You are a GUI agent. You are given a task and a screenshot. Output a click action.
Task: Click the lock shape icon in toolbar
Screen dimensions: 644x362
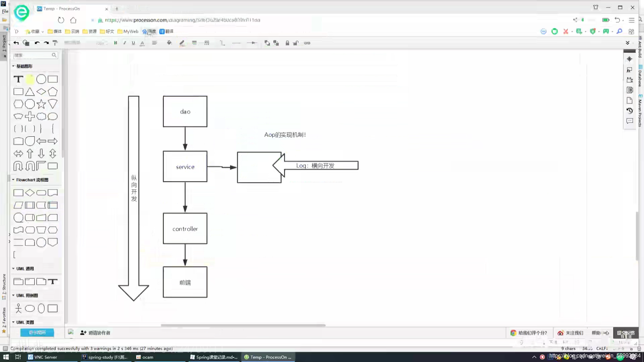(287, 43)
